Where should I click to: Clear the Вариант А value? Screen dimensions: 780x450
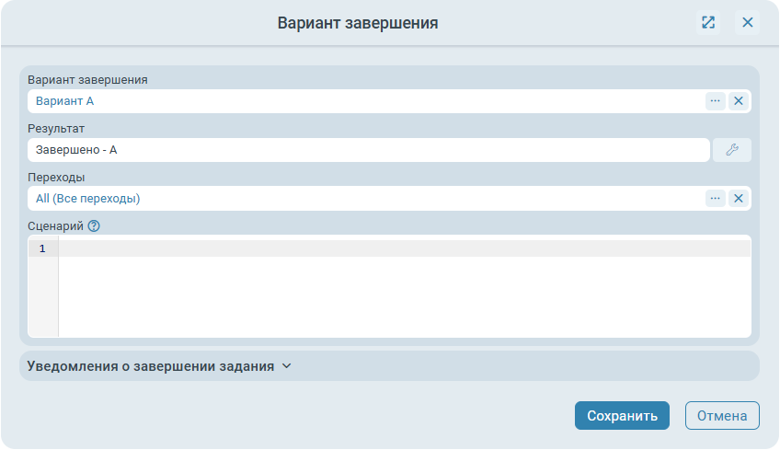(738, 101)
